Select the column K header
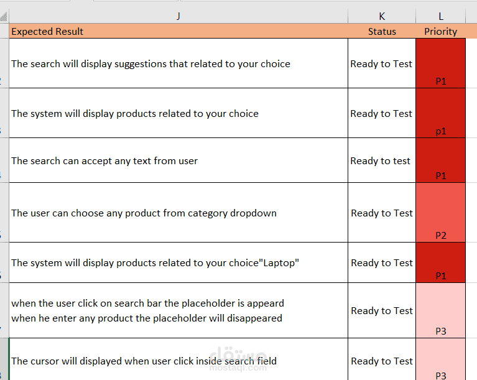The height and width of the screenshot is (380, 477). click(x=381, y=16)
